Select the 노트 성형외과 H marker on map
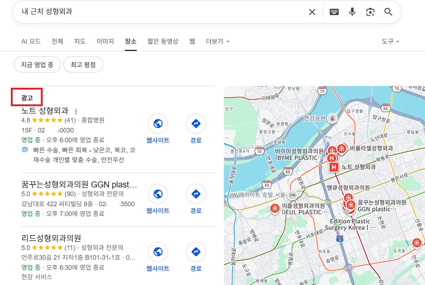425x285 pixels. click(334, 167)
